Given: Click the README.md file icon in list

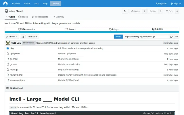Looking at the screenshot, I should [8, 75].
